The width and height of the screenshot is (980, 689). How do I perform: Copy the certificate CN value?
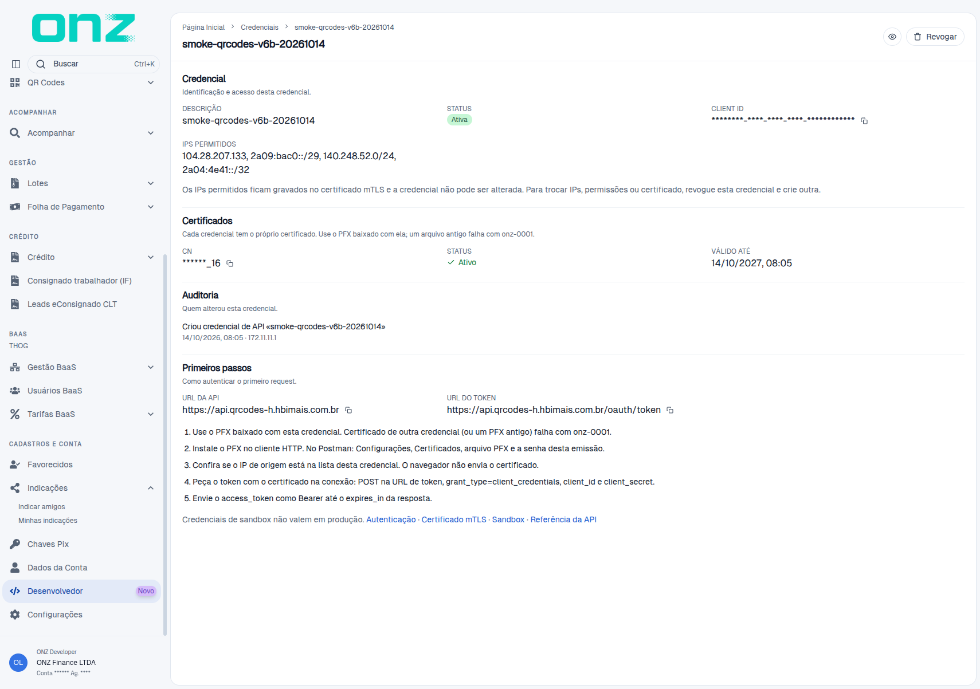coord(230,263)
